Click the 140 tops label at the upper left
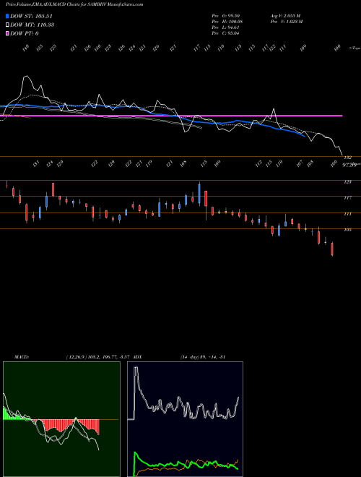Viewport: 361px width, 477px height. (x=26, y=48)
